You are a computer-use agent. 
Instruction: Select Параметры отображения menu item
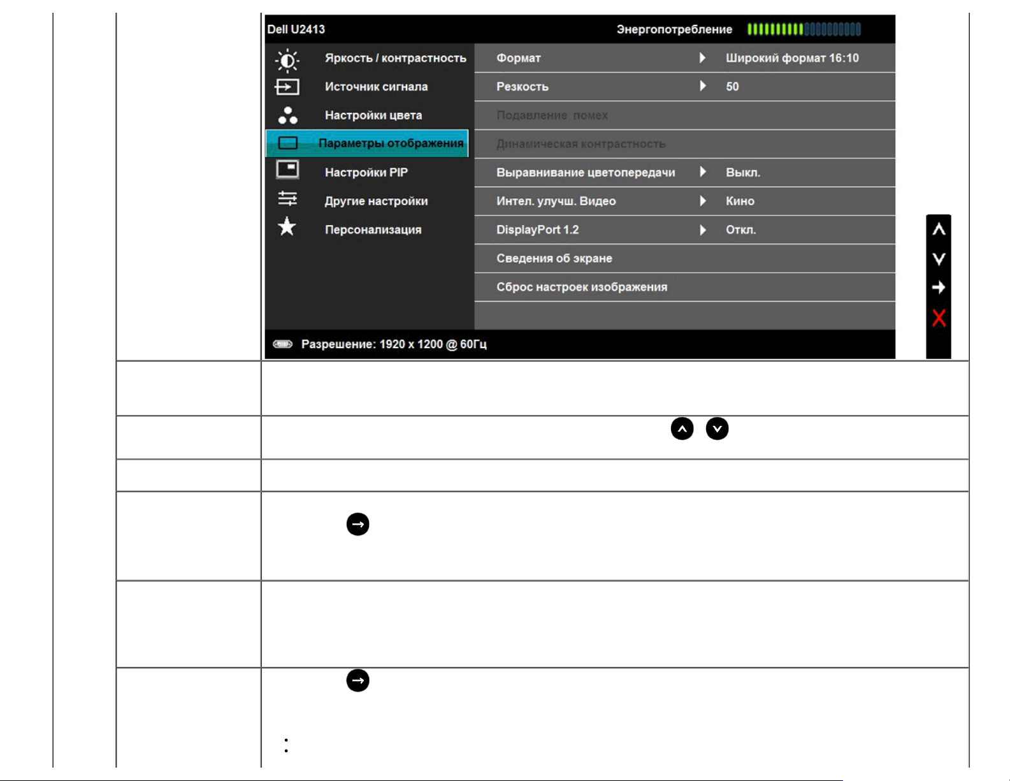click(x=390, y=143)
